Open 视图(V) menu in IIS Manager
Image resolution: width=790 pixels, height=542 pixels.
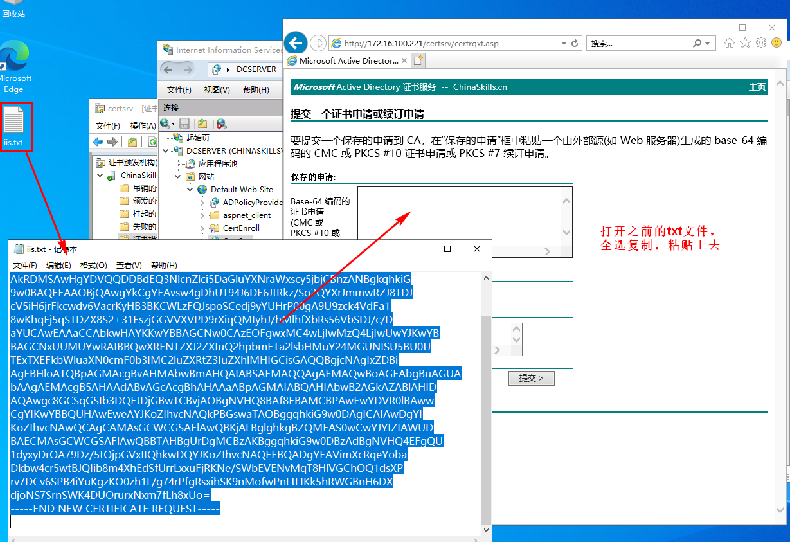(x=217, y=90)
